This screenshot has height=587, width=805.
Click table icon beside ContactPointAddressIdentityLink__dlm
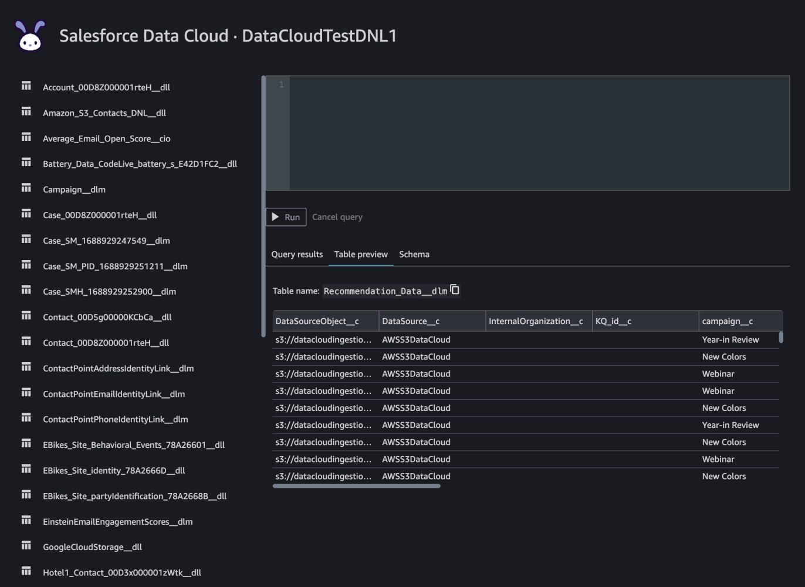point(26,367)
